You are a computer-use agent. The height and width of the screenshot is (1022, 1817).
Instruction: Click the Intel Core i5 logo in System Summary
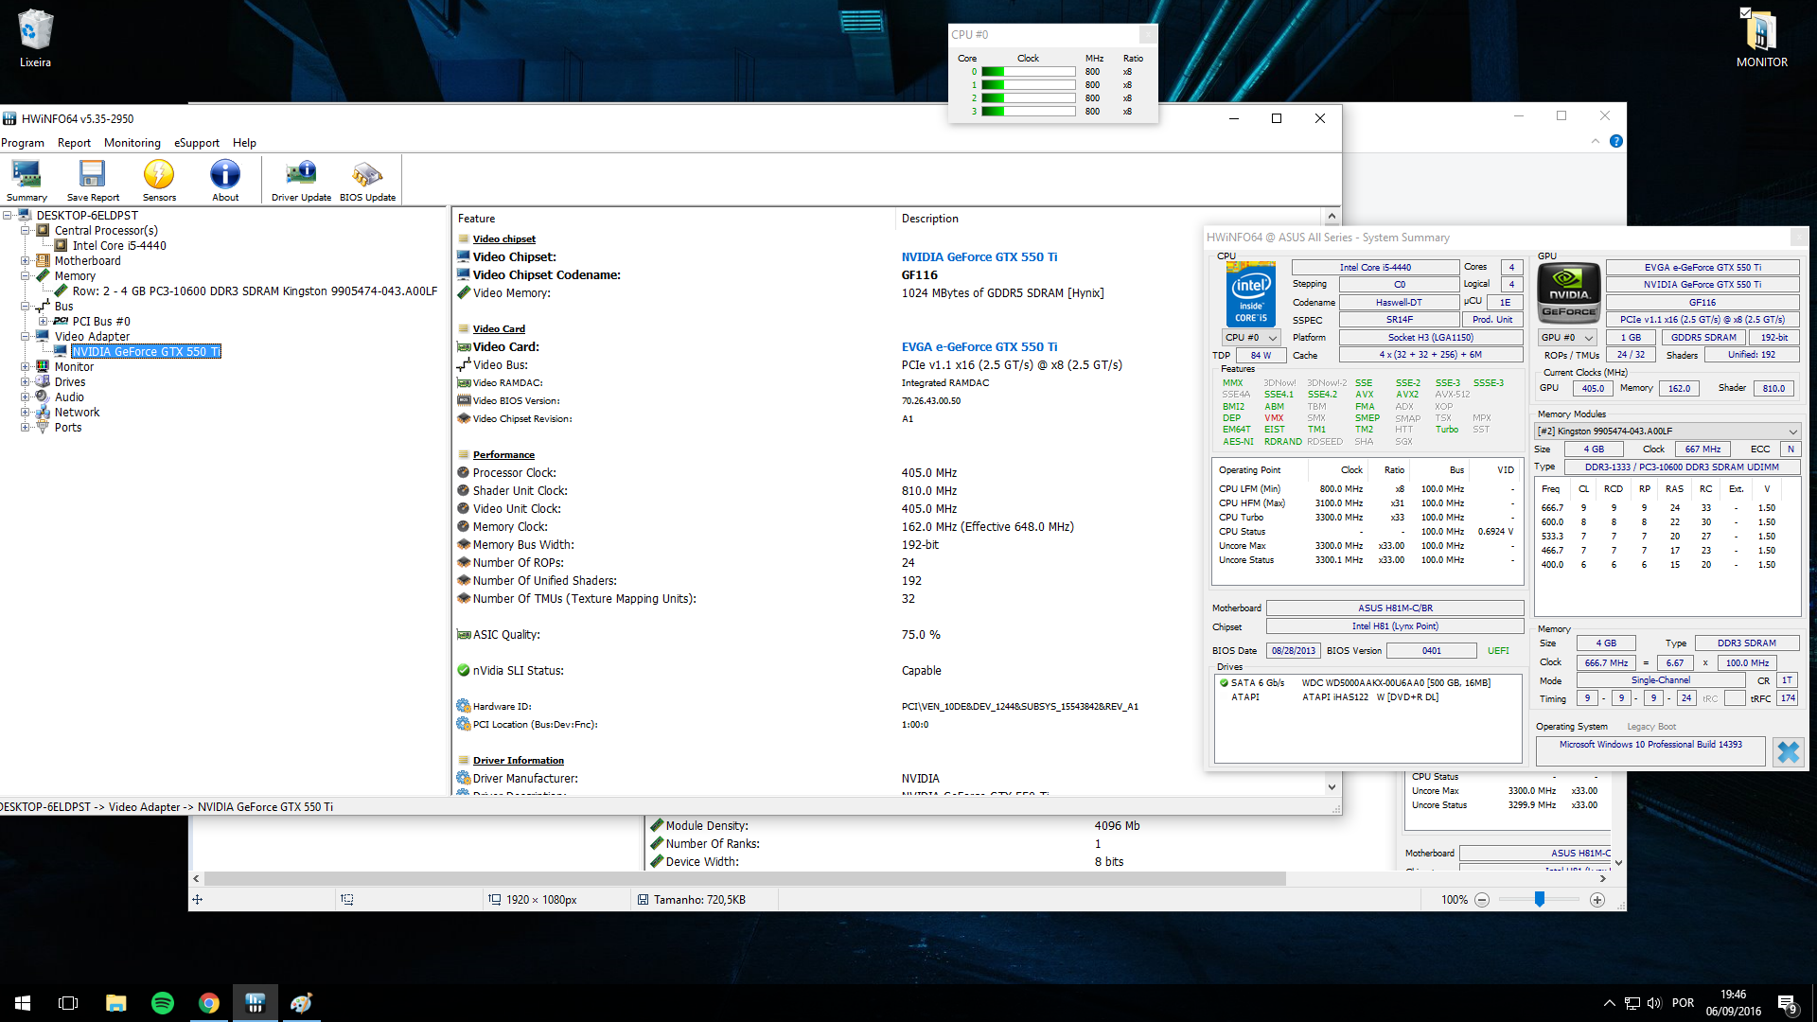1250,294
